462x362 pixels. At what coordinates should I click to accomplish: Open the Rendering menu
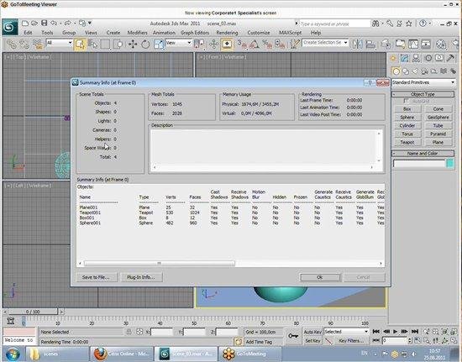point(227,33)
